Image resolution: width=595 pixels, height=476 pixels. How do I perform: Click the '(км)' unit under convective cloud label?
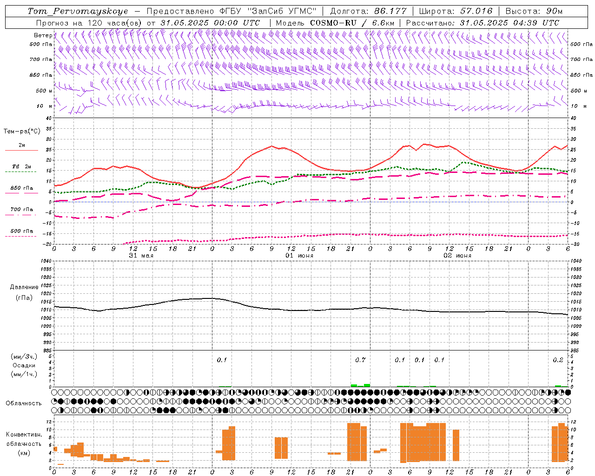(24, 453)
